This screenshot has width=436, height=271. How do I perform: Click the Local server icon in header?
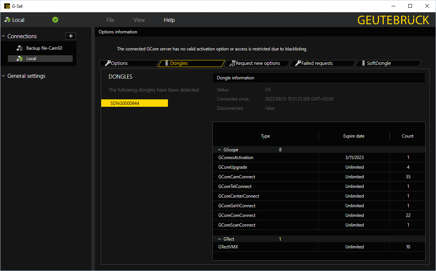click(x=7, y=20)
